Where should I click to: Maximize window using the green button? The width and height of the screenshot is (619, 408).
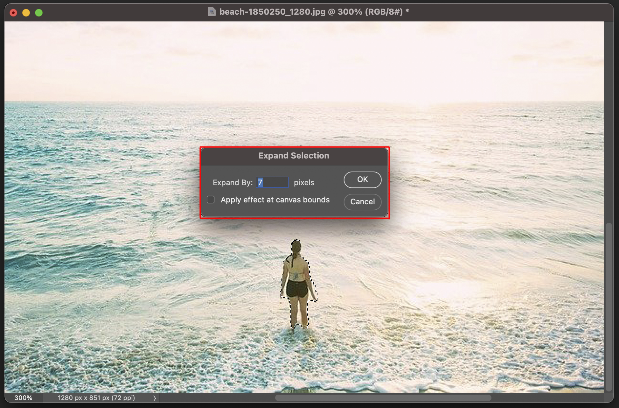39,13
